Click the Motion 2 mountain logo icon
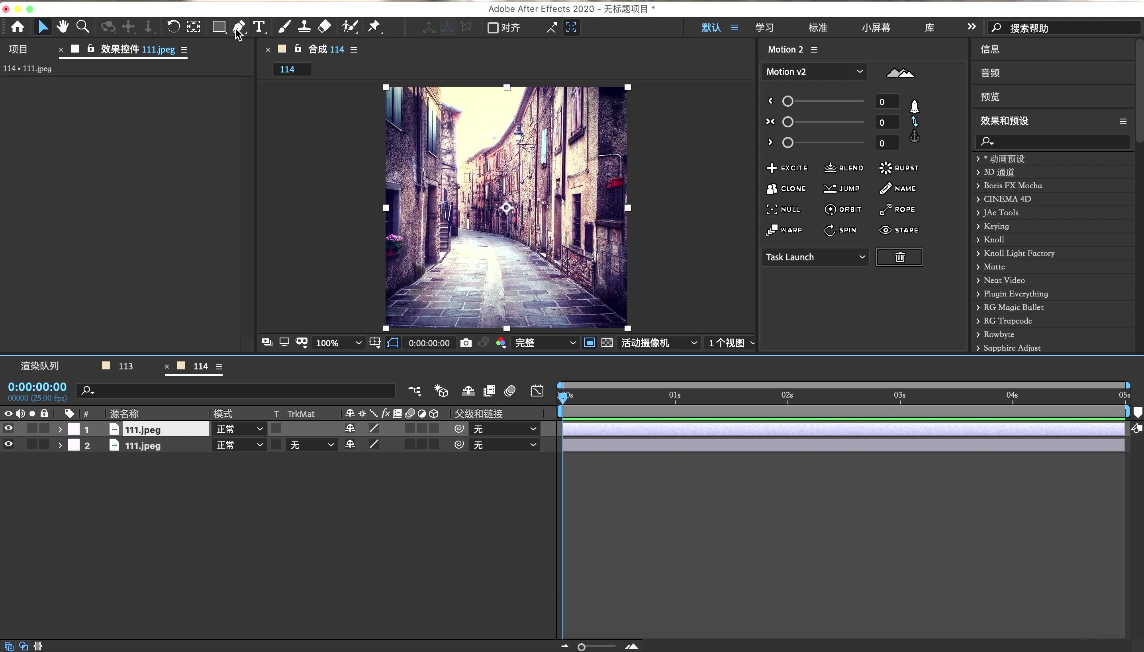Image resolution: width=1144 pixels, height=652 pixels. tap(900, 72)
